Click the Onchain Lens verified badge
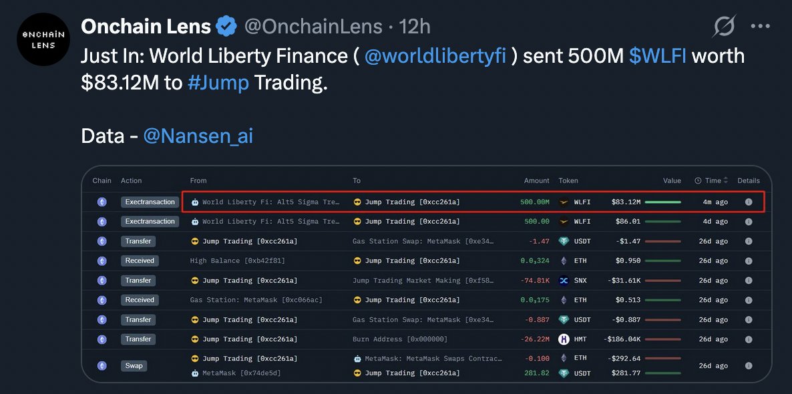This screenshot has height=394, width=792. [226, 25]
